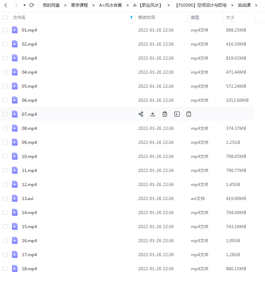Click the last action icon on 07.mp4 row

pyautogui.click(x=189, y=114)
